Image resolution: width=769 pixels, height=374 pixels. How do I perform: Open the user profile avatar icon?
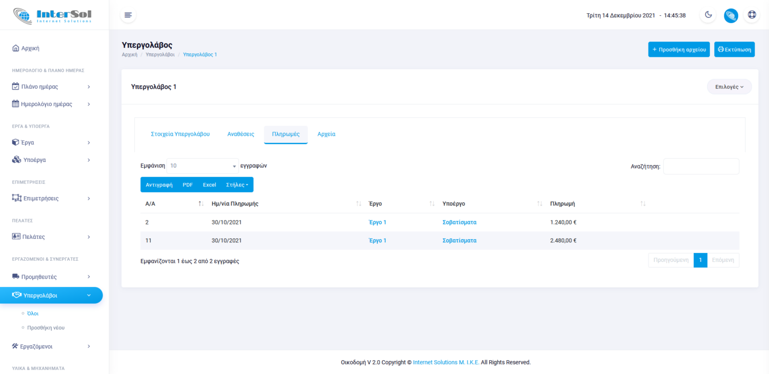click(x=731, y=15)
